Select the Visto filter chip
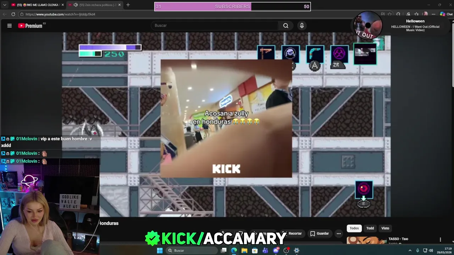454x255 pixels. point(385,228)
